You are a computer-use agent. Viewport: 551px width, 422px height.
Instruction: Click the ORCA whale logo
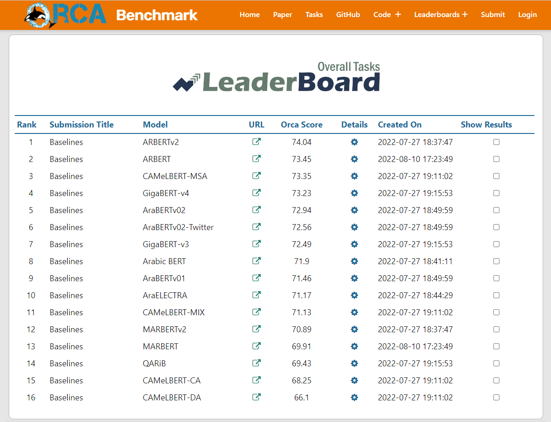click(x=65, y=15)
